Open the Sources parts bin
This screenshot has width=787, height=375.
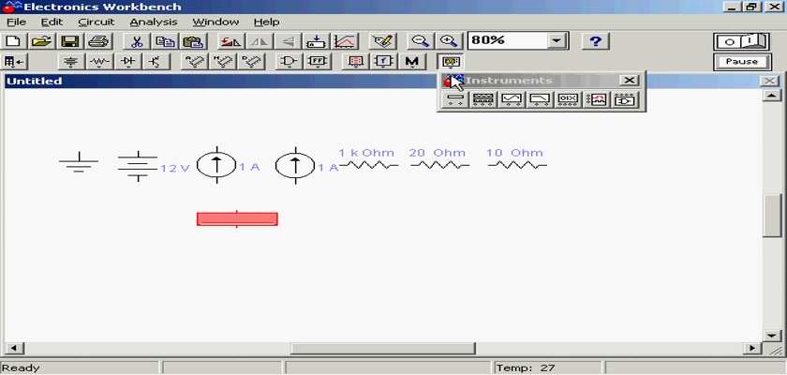point(72,62)
